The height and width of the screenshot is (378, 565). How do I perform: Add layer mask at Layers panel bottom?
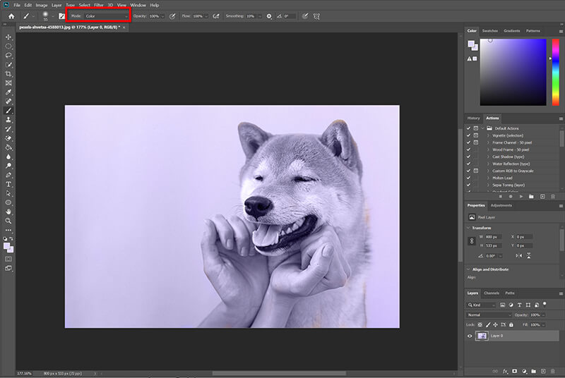point(515,371)
